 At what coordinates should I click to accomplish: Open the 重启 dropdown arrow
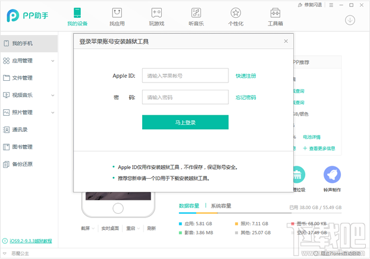pyautogui.click(x=139, y=228)
